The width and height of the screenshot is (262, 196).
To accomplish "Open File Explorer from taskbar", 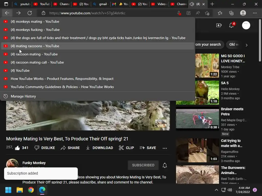I will click(19, 190).
